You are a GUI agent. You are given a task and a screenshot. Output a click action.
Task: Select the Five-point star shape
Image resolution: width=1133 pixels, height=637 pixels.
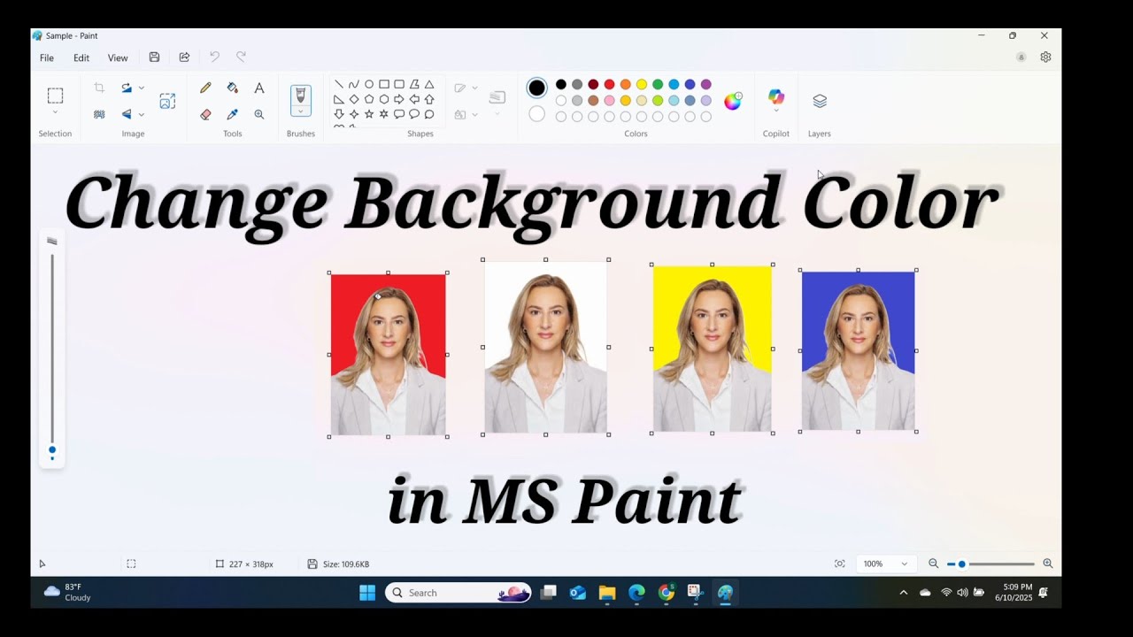(x=369, y=114)
